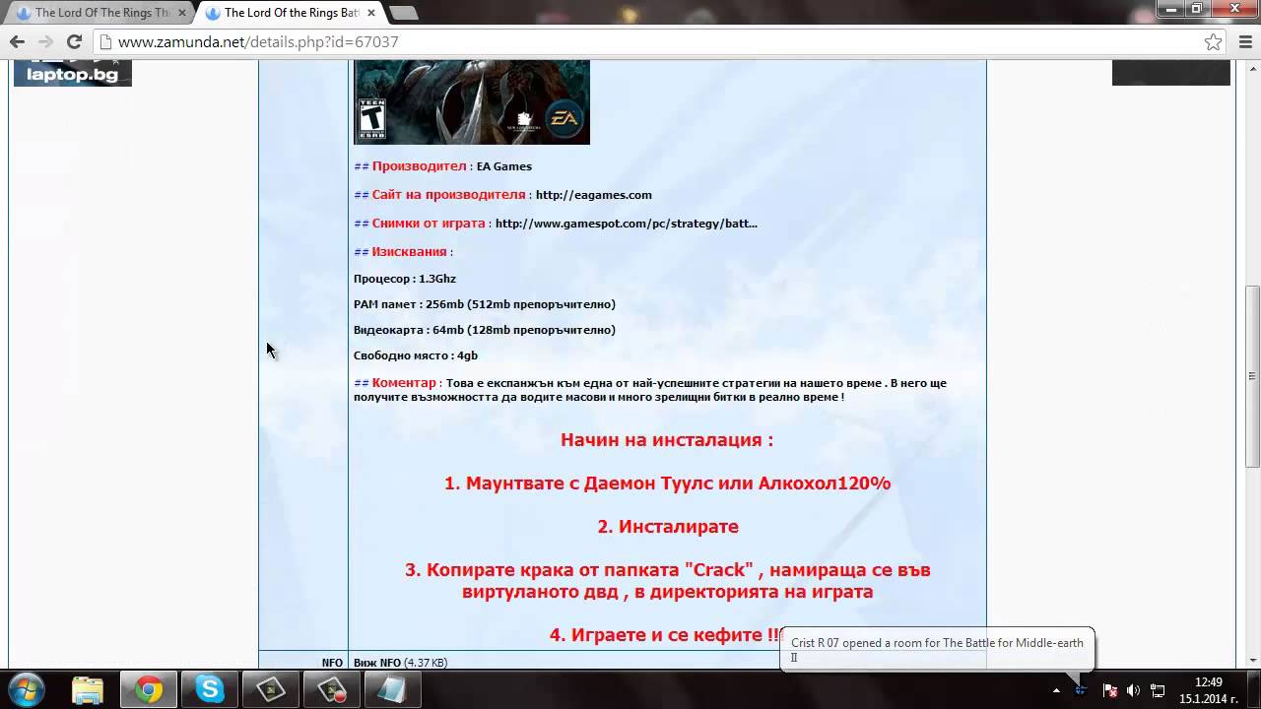Viewport: 1261px width, 709px height.
Task: Click the NFO row label
Action: click(332, 663)
